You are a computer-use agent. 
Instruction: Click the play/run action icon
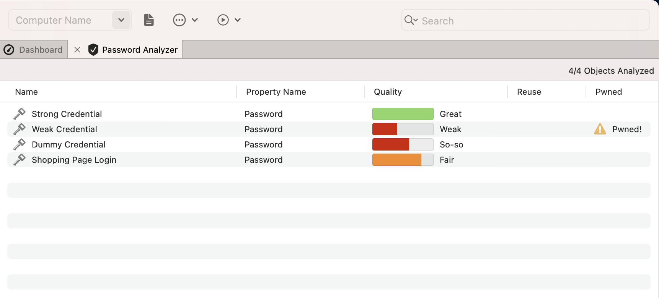(x=223, y=20)
